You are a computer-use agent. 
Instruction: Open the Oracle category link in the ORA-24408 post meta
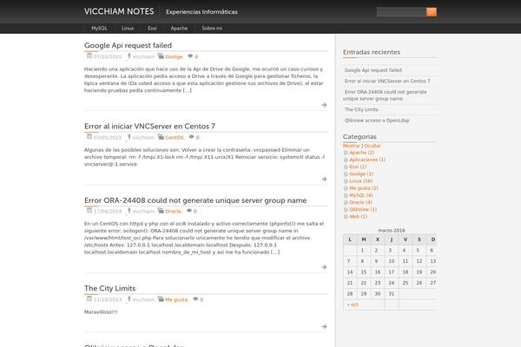click(x=174, y=211)
